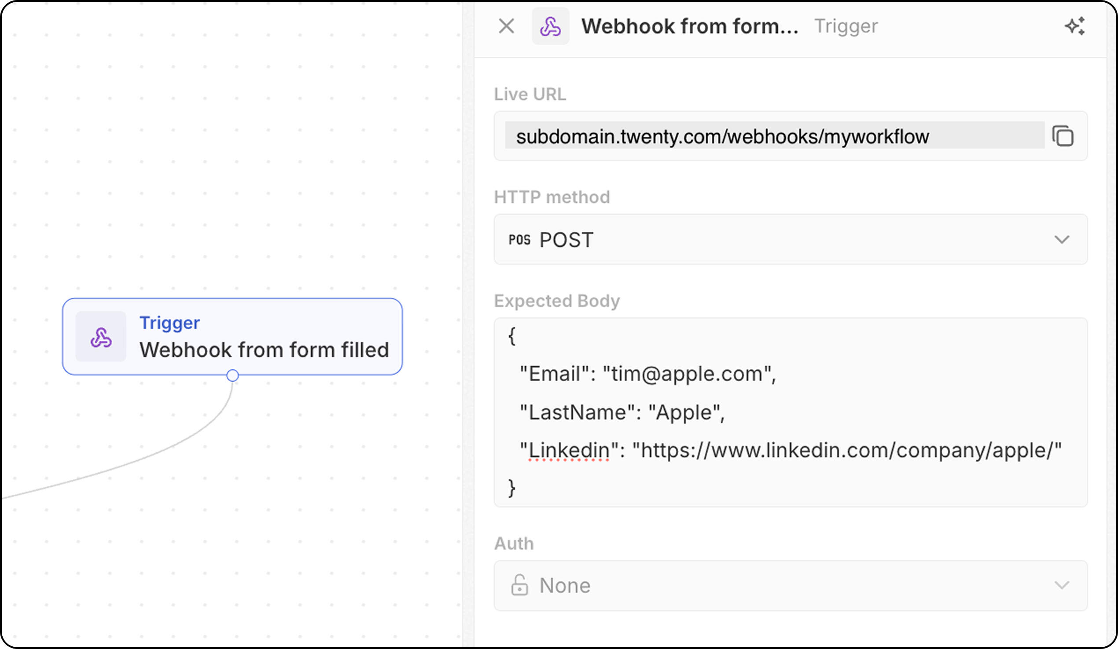Click the underlined Linkedin key in body
The width and height of the screenshot is (1118, 649).
[569, 450]
